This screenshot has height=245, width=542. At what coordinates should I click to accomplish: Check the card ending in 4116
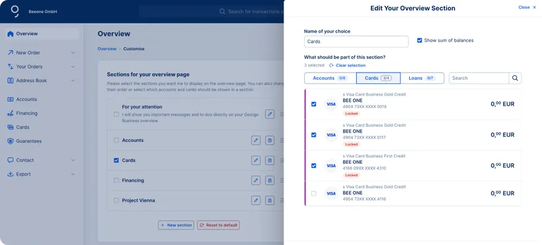point(313,193)
